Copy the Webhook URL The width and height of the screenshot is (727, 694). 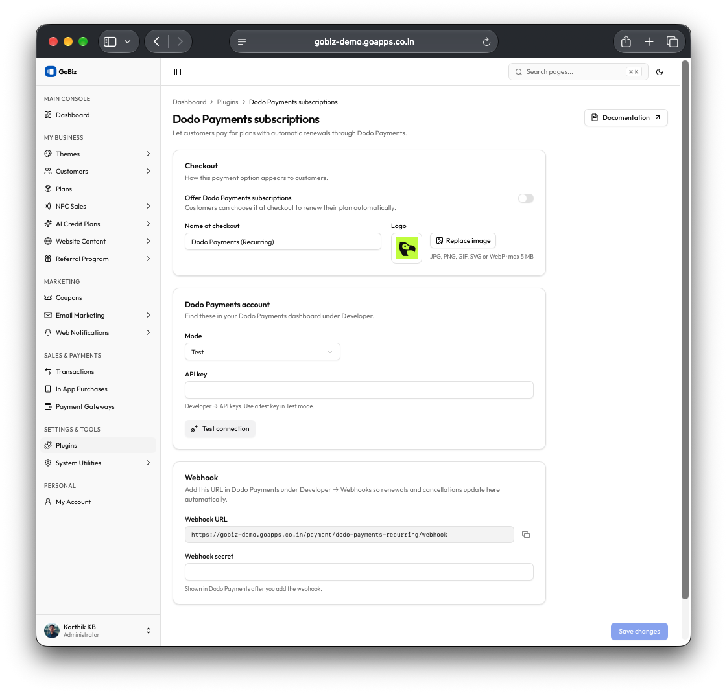click(x=526, y=535)
